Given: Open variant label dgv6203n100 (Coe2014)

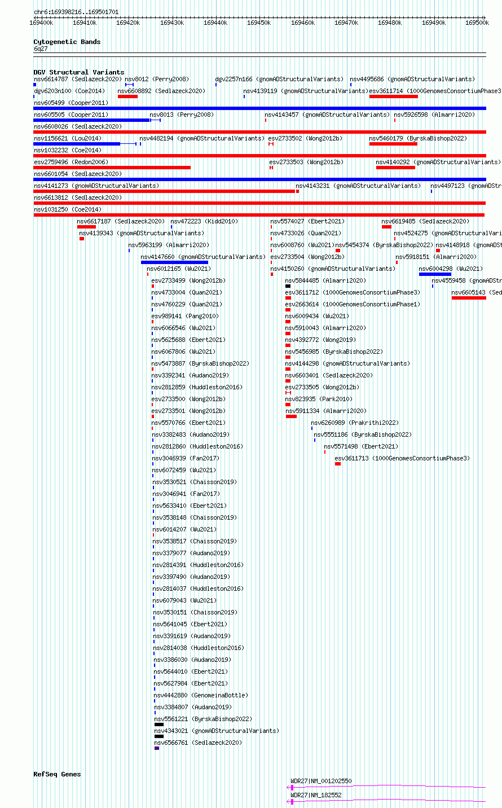Looking at the screenshot, I should click(69, 91).
